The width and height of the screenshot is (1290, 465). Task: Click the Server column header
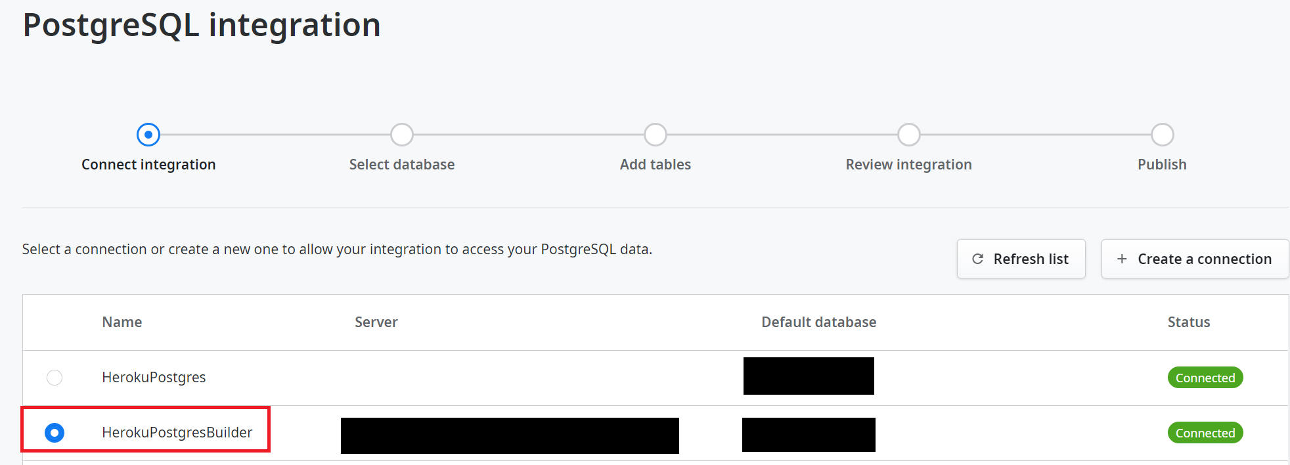376,322
